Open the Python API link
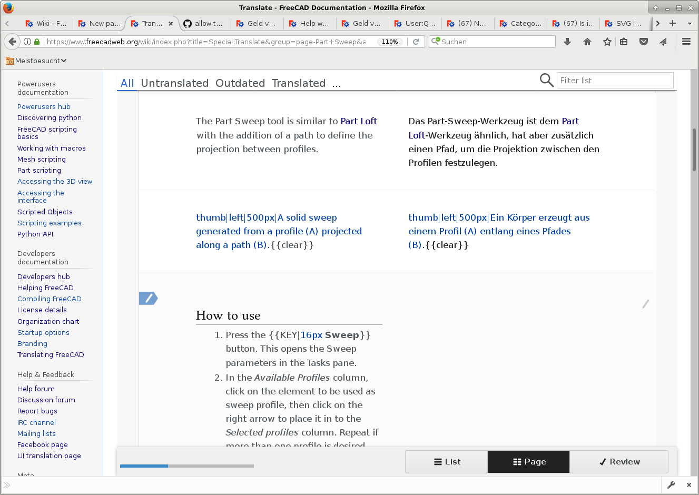 35,234
